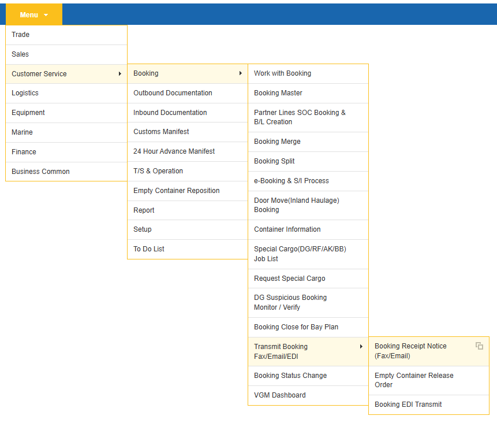Choose Finance from main menu
The height and width of the screenshot is (423, 497).
click(66, 153)
